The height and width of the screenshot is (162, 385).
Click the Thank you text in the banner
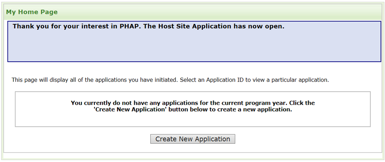point(29,27)
